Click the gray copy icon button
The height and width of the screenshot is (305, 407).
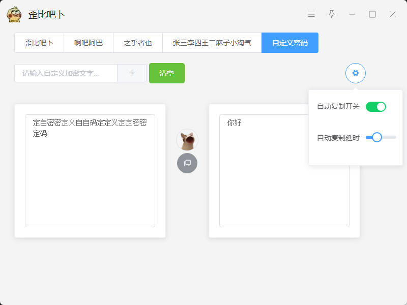187,163
